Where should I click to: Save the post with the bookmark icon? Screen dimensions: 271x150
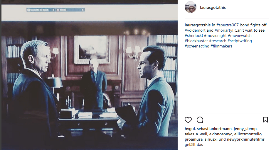click(265, 120)
